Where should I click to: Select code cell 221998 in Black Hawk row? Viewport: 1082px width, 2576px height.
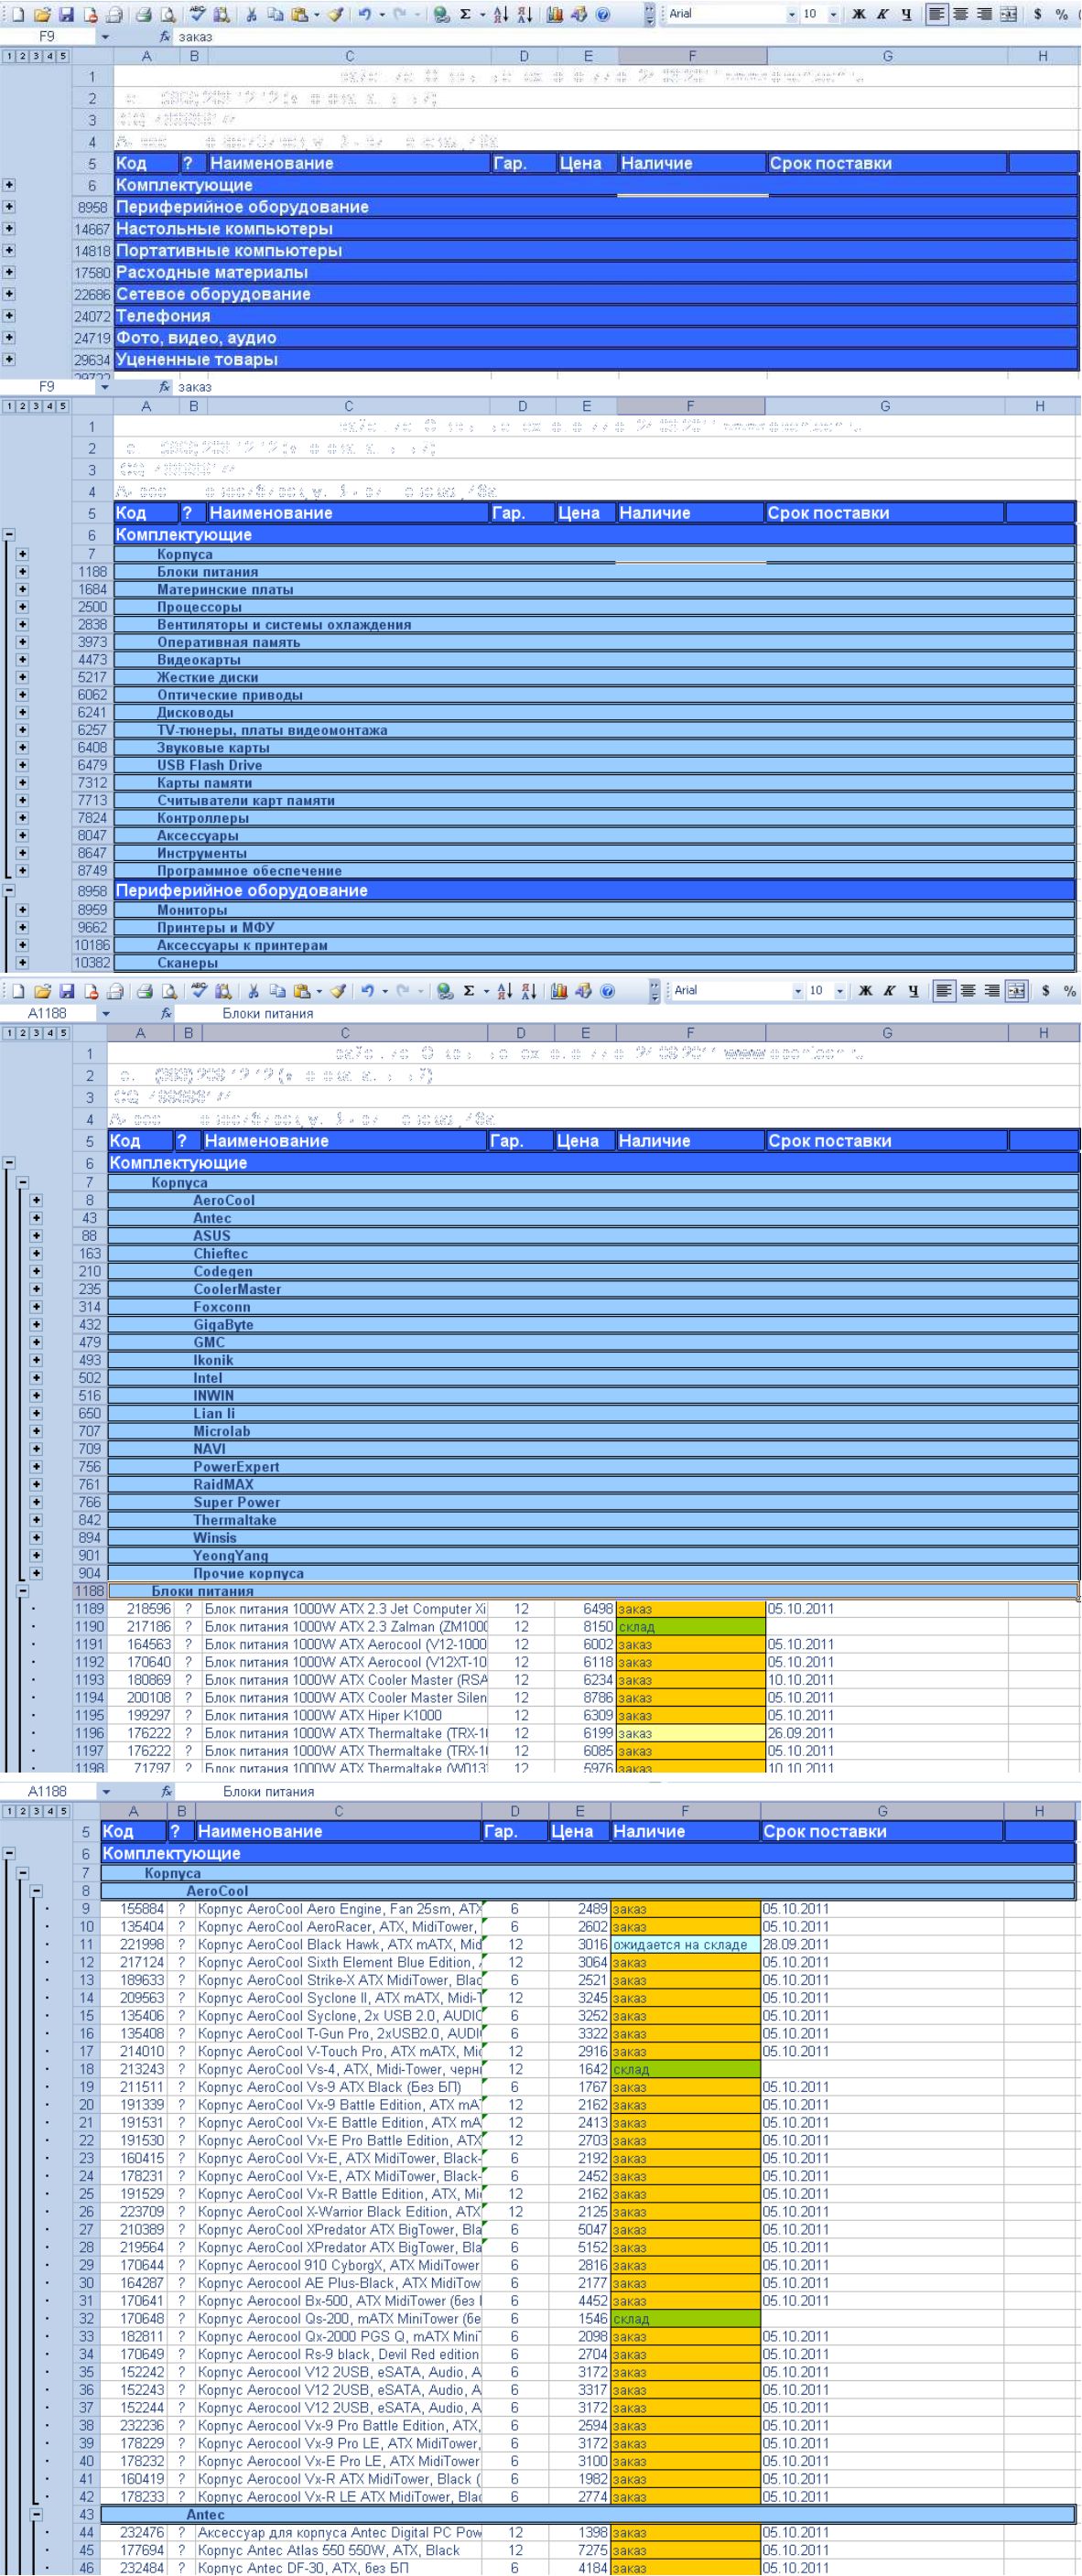click(134, 1945)
